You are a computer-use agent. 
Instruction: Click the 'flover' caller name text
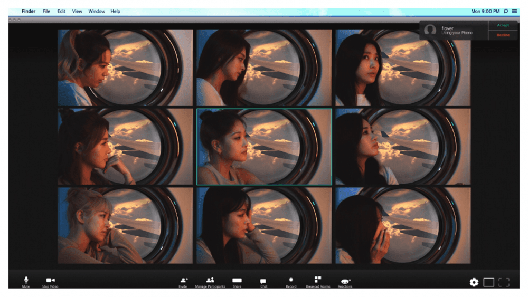pos(448,28)
